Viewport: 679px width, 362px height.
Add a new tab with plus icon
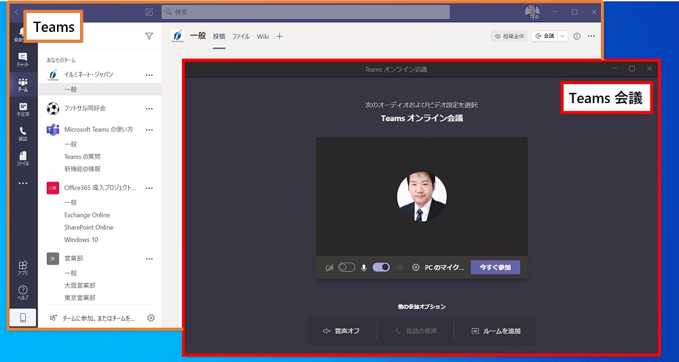pos(279,37)
